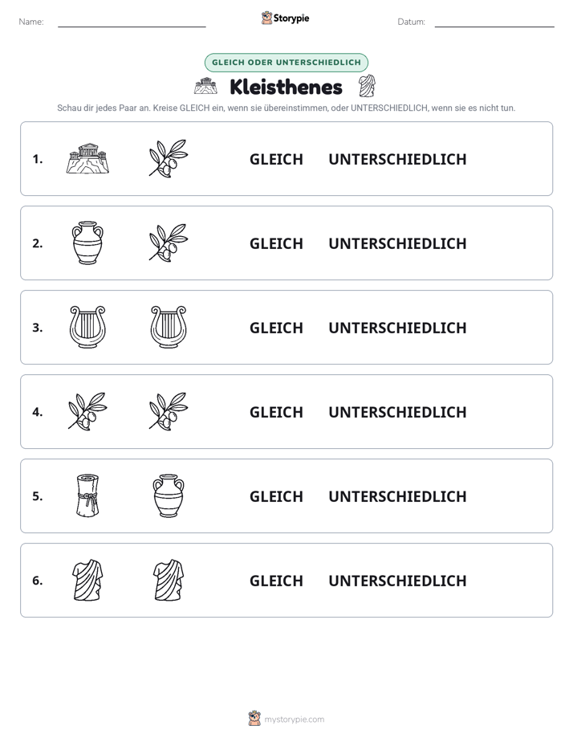
Task: Click the left lyre icon in row 3
Action: [87, 327]
